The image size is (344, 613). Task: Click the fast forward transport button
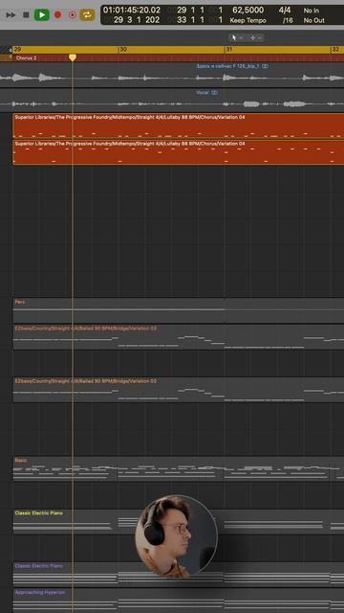click(11, 15)
